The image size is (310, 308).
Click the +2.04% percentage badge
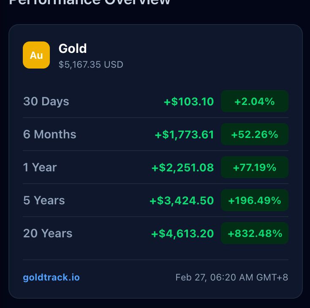click(255, 102)
